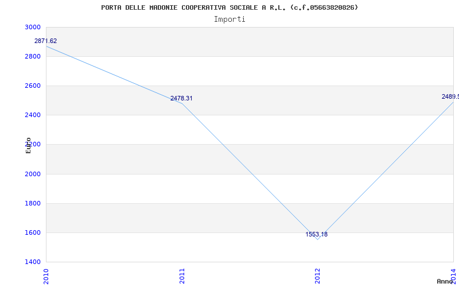Image resolution: width=459 pixels, height=287 pixels.
Task: Click the 1800 y-axis tick label
Action: coord(32,203)
